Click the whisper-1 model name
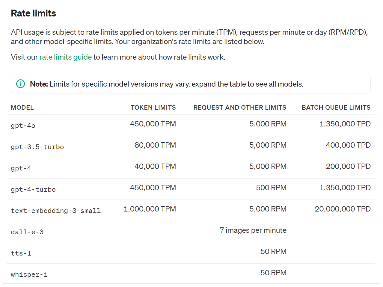The height and width of the screenshot is (287, 383). click(29, 275)
